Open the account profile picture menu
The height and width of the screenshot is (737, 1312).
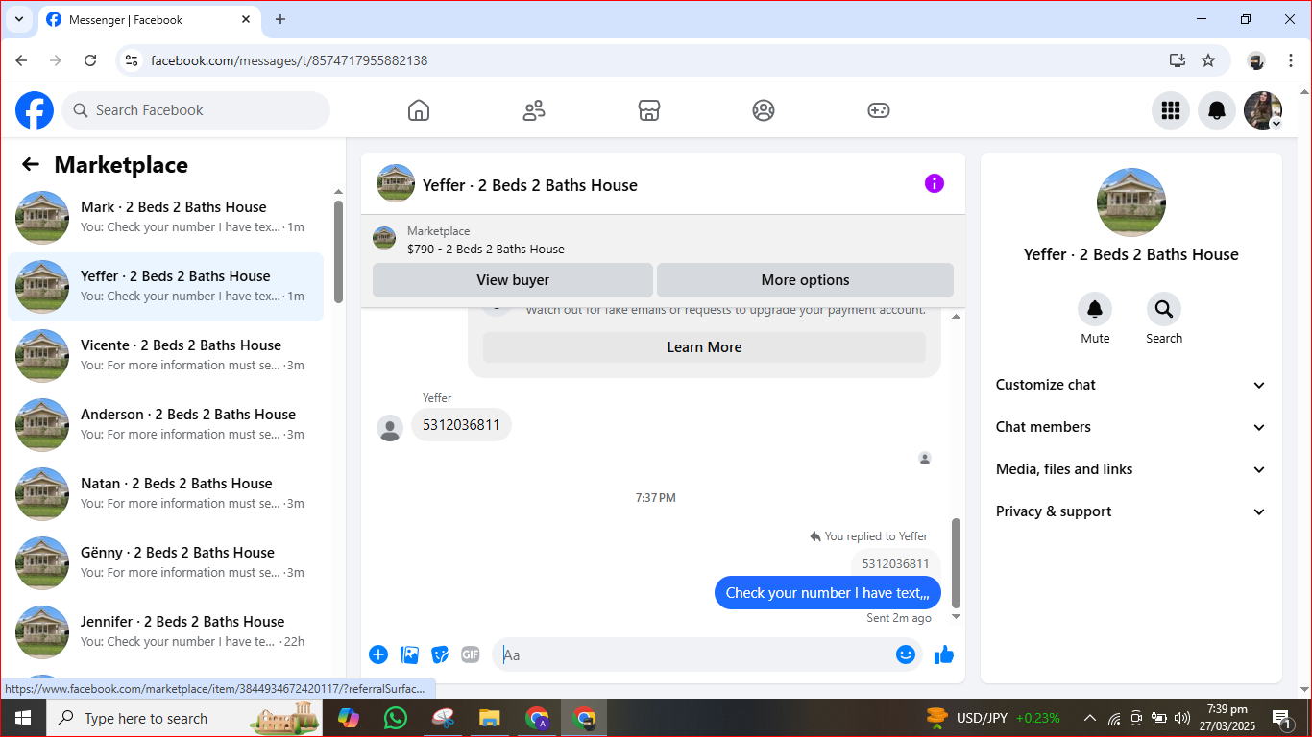pyautogui.click(x=1263, y=110)
